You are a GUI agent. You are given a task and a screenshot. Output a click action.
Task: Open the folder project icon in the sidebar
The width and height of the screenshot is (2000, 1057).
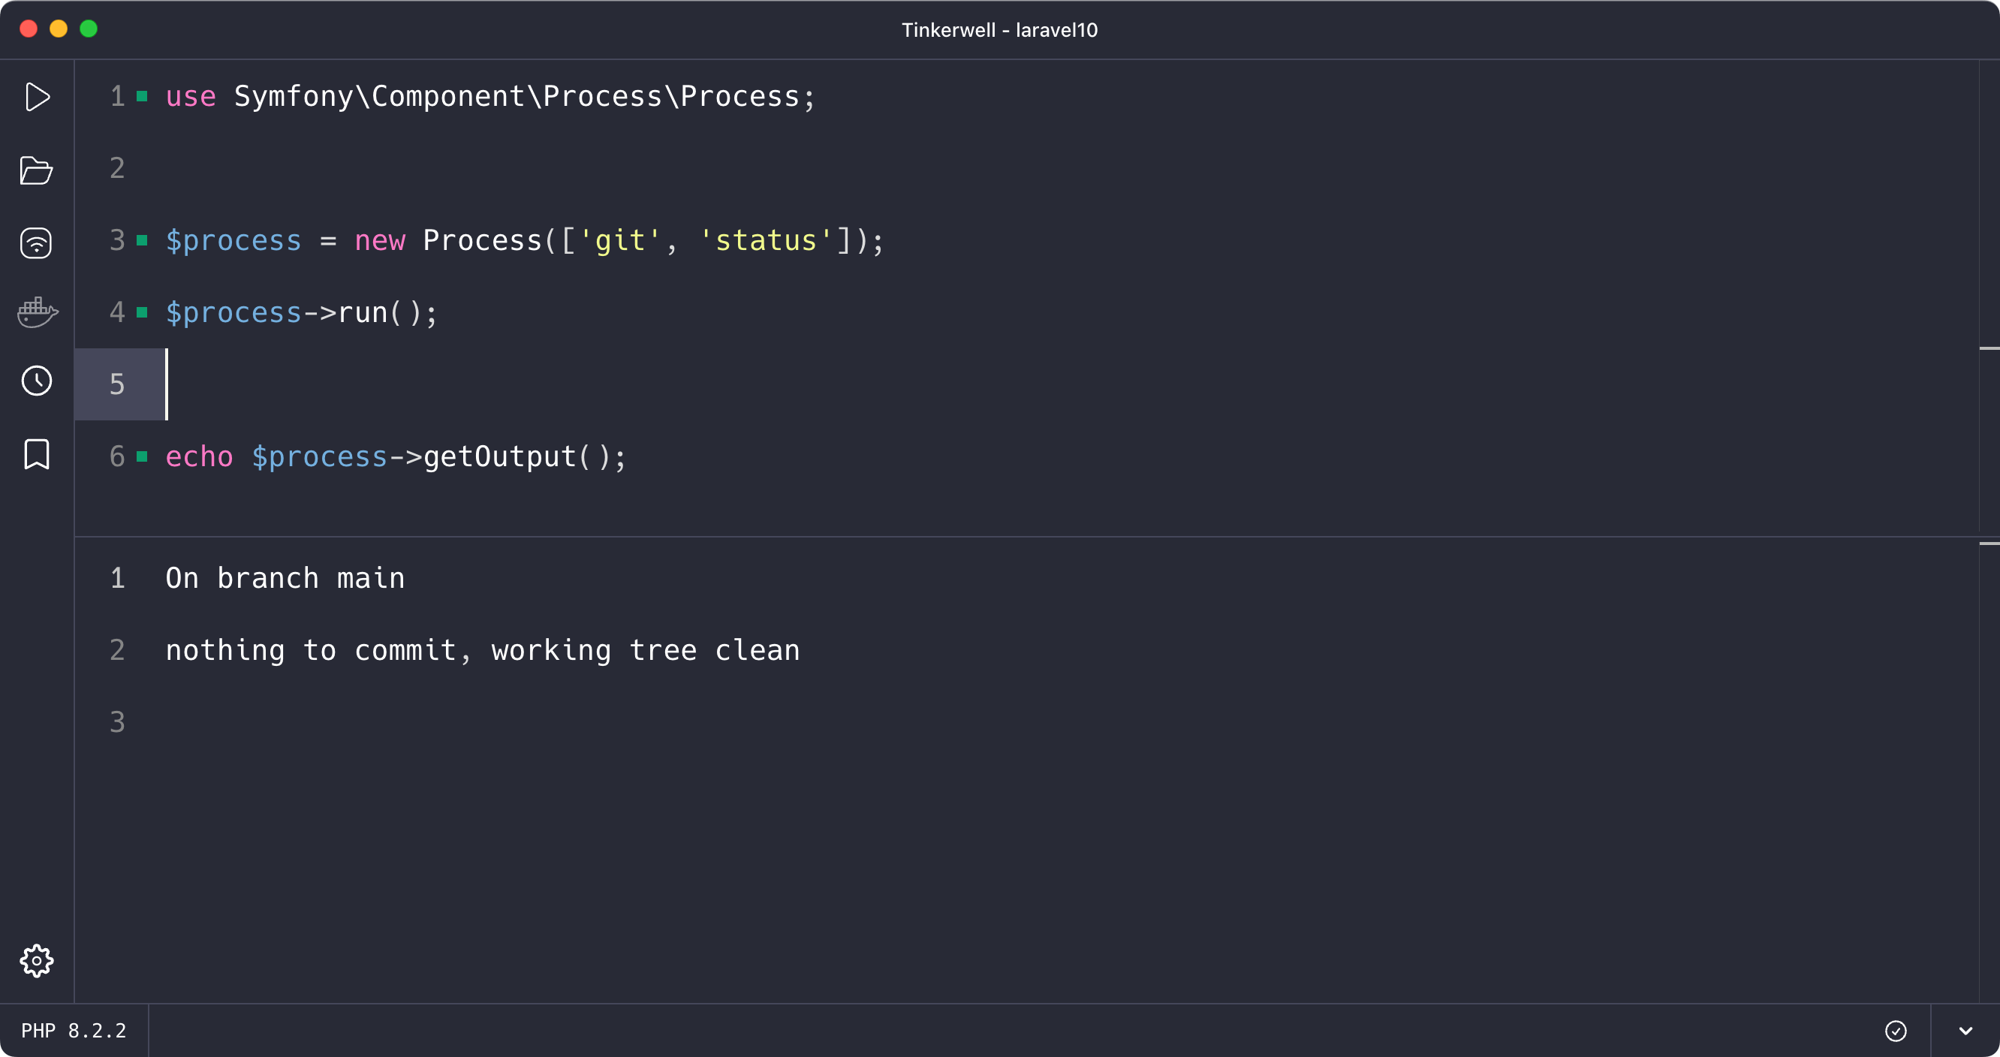(36, 170)
